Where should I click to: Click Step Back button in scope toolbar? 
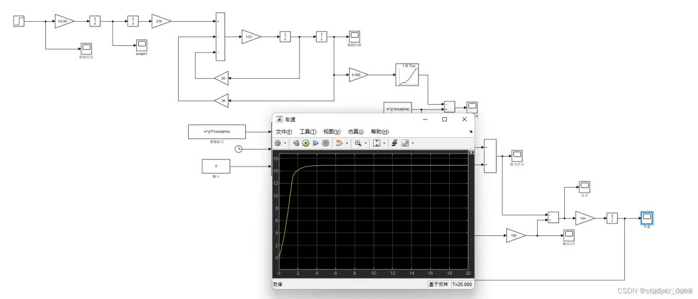296,143
